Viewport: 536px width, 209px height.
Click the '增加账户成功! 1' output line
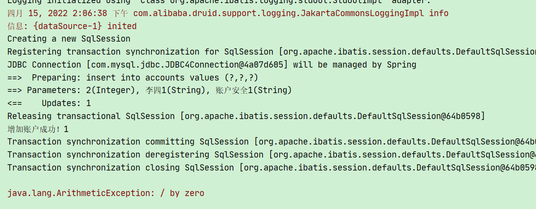(38, 129)
